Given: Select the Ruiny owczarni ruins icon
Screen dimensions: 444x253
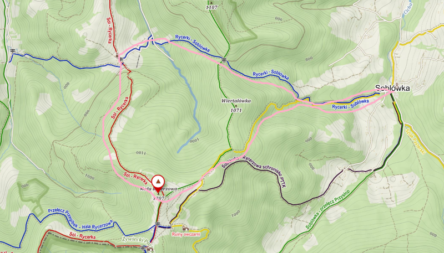Looking at the screenshot, I should [x=185, y=228].
